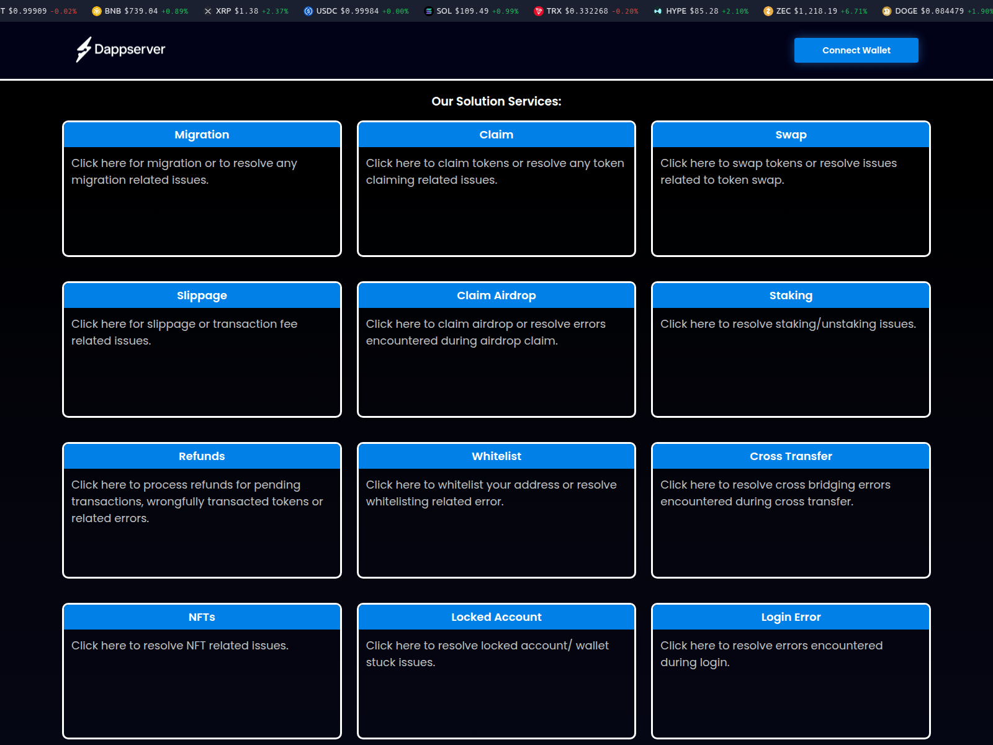Select the Slippage card header
Screen dimensions: 993x745
tap(202, 296)
